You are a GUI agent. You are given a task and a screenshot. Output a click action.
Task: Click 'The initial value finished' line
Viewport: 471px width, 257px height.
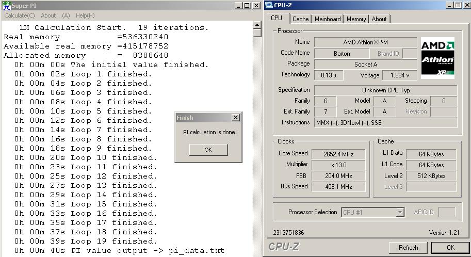(111, 65)
